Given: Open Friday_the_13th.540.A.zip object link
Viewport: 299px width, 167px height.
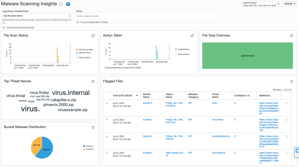Looking at the screenshot, I should click(x=174, y=121).
